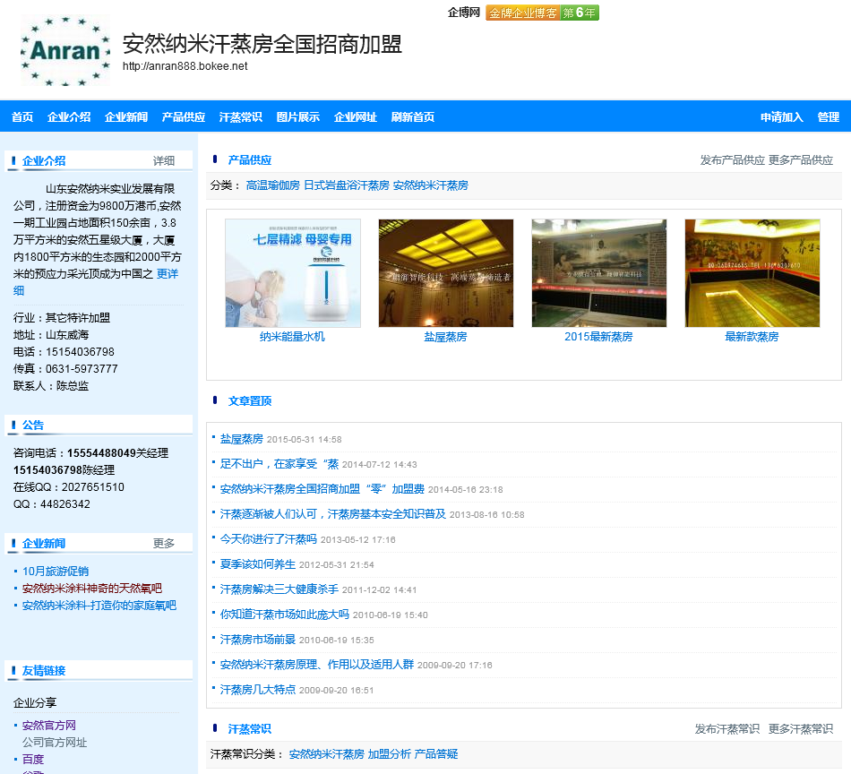This screenshot has width=851, height=774.
Task: Open the 企博网 link at top
Action: pos(463,13)
